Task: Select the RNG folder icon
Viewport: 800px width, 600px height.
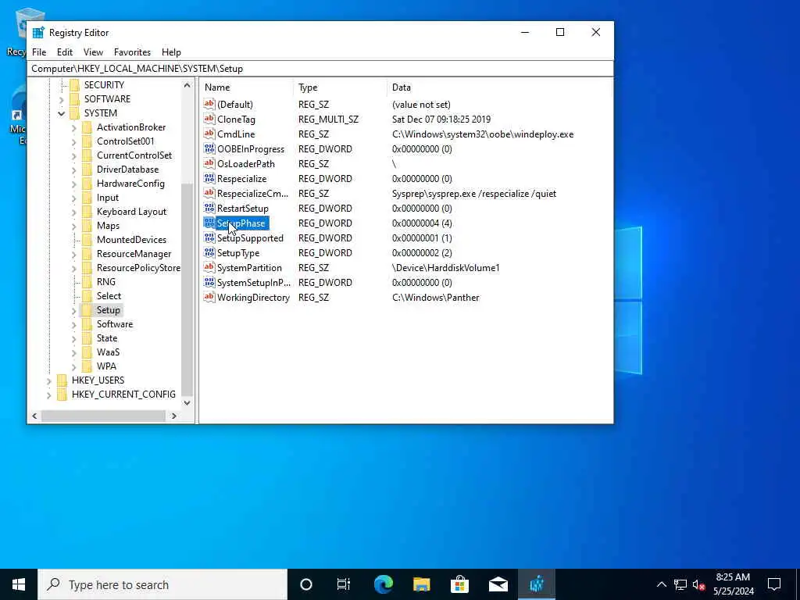Action: tap(87, 282)
